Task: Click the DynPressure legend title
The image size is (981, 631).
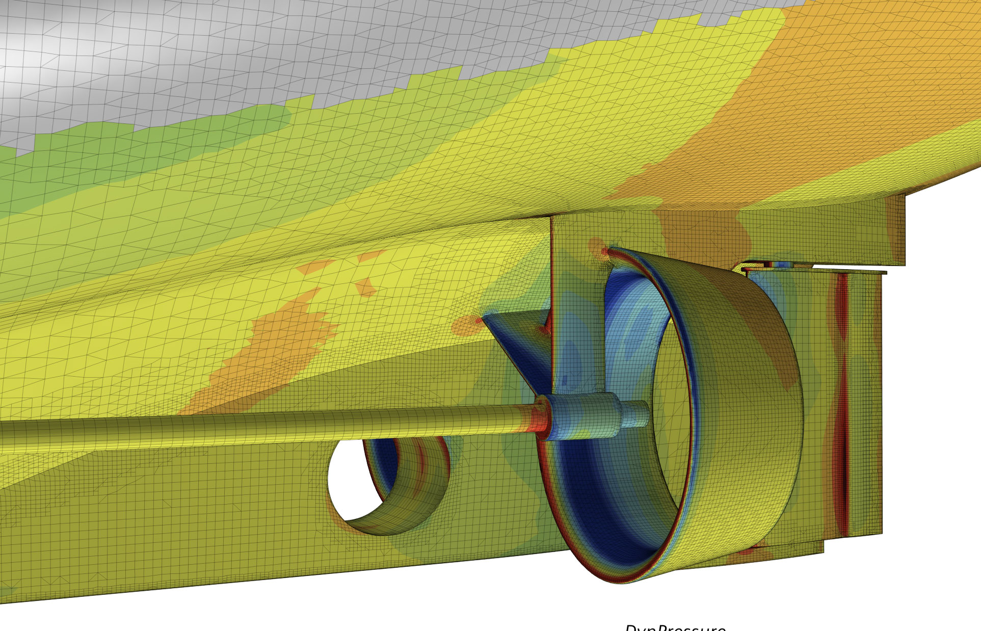Action: pyautogui.click(x=675, y=627)
